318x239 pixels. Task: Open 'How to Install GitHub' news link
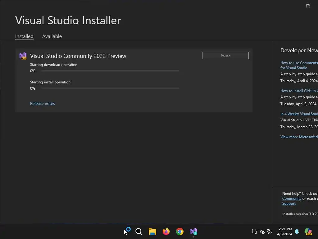tap(299, 91)
